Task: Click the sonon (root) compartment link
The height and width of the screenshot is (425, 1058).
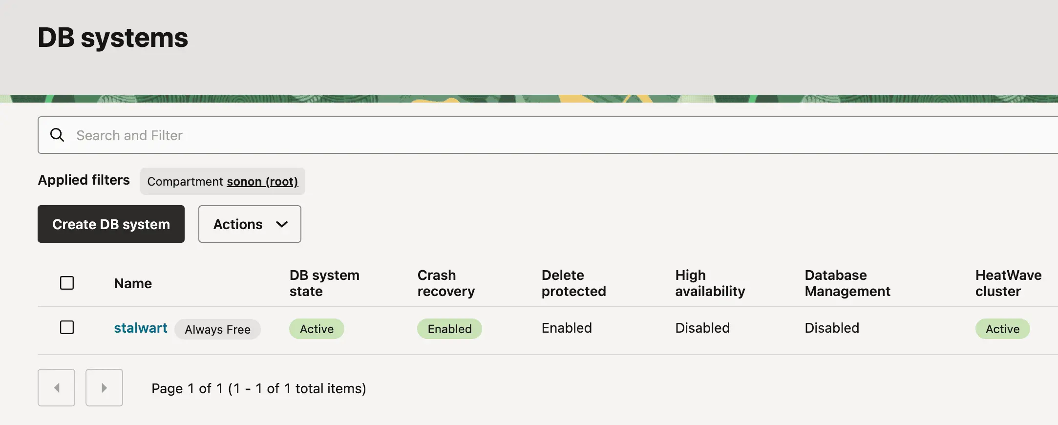Action: click(262, 181)
